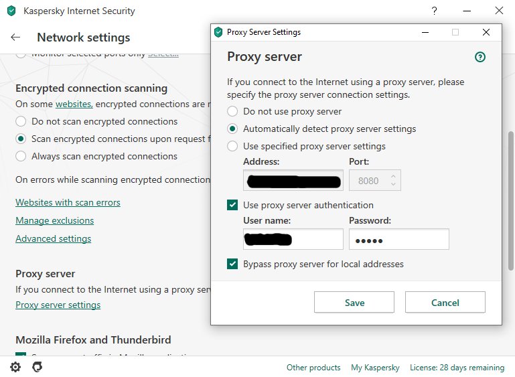Click the support agent icon at bottom

pos(38,367)
